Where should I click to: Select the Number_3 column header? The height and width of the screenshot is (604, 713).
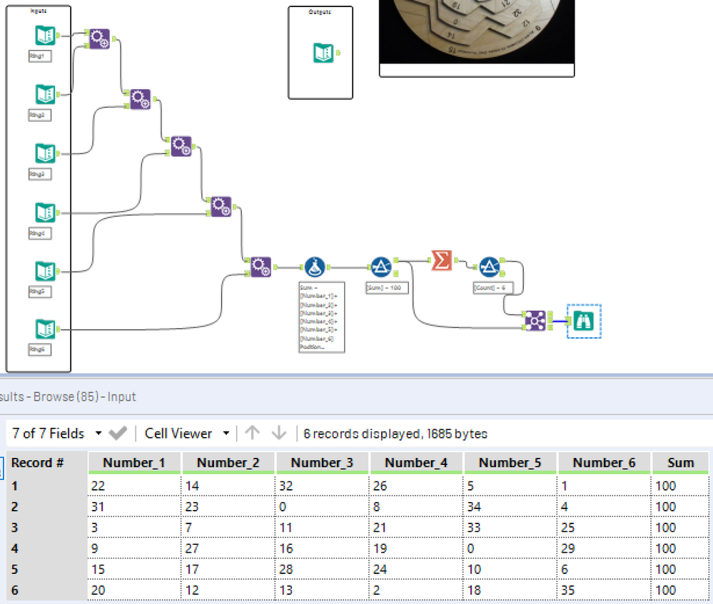[x=322, y=463]
